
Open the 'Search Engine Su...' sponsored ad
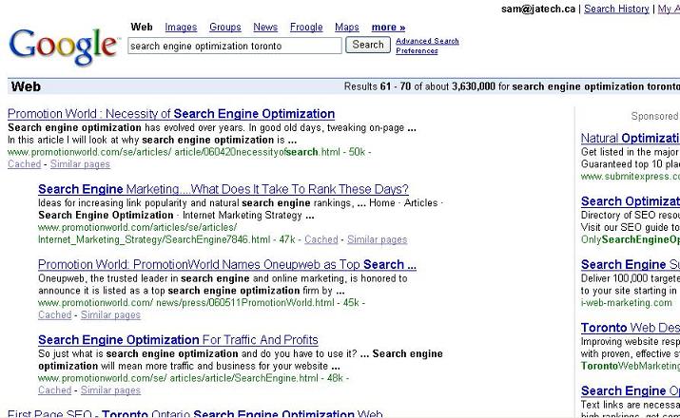click(x=631, y=264)
